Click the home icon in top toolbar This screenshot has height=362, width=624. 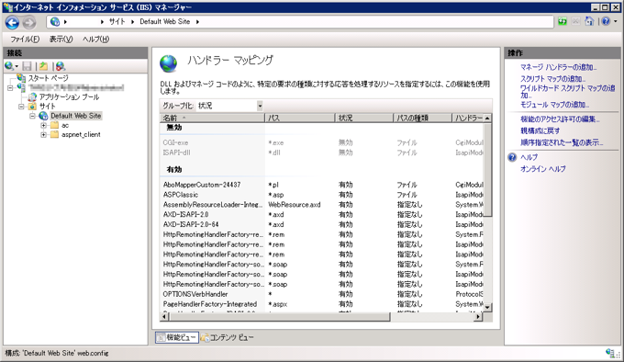pos(589,21)
